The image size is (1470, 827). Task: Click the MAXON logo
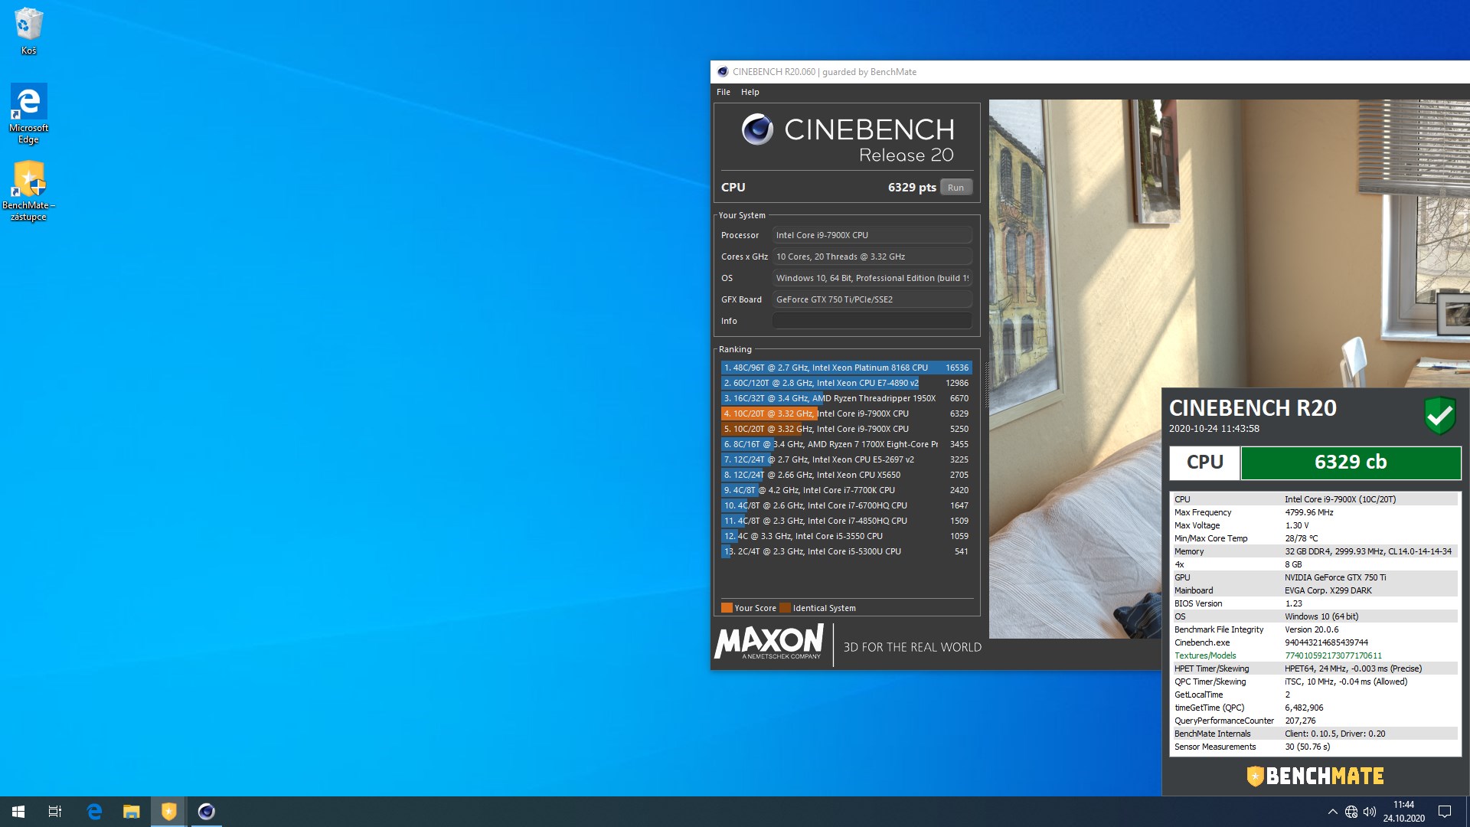tap(769, 642)
